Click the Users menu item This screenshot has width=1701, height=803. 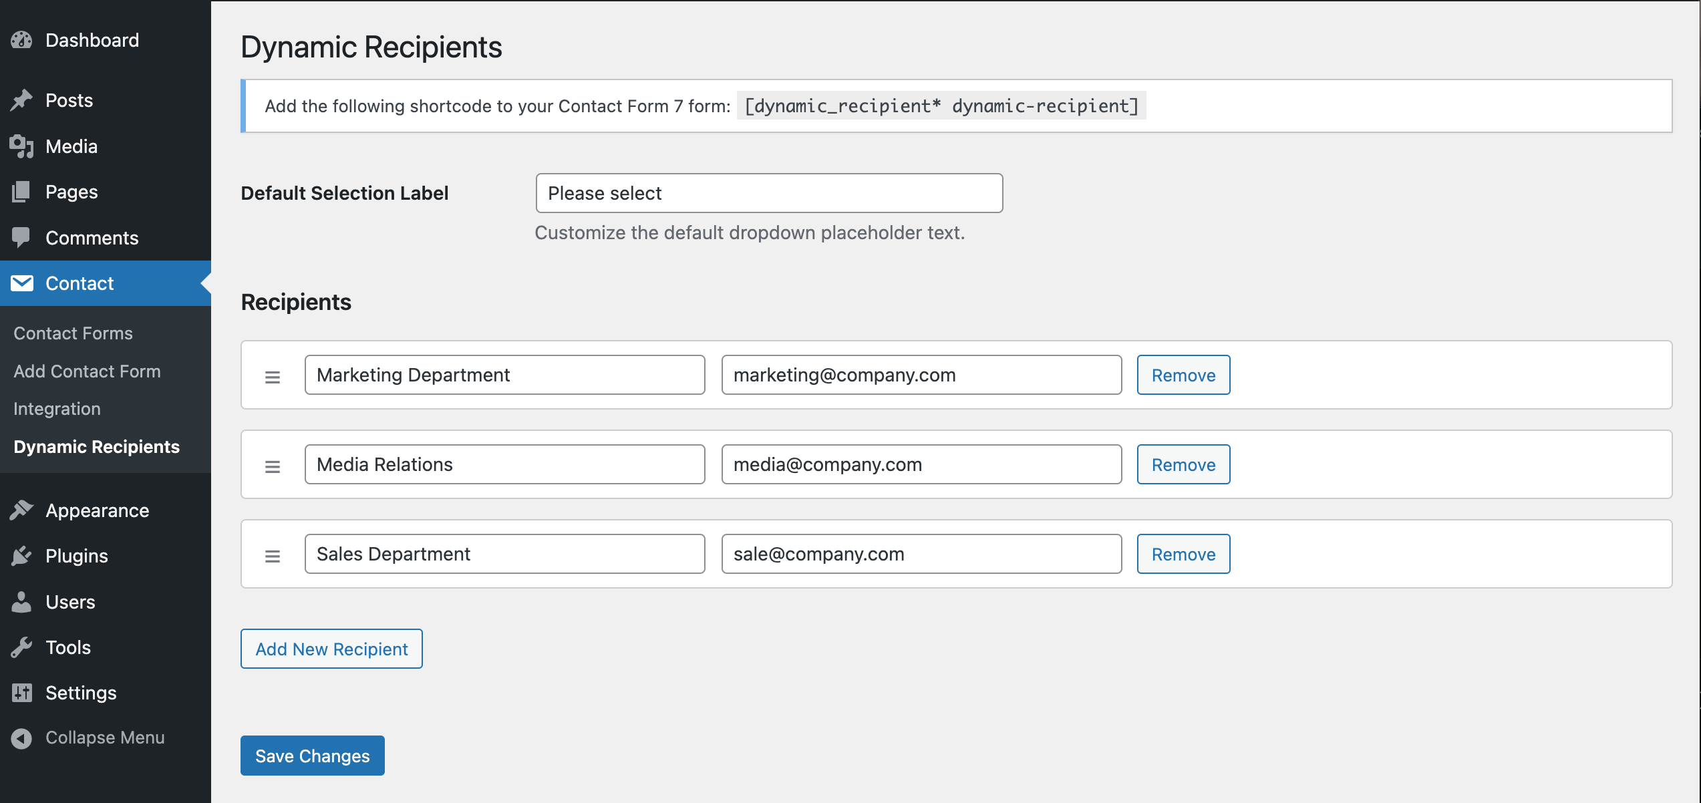click(70, 602)
